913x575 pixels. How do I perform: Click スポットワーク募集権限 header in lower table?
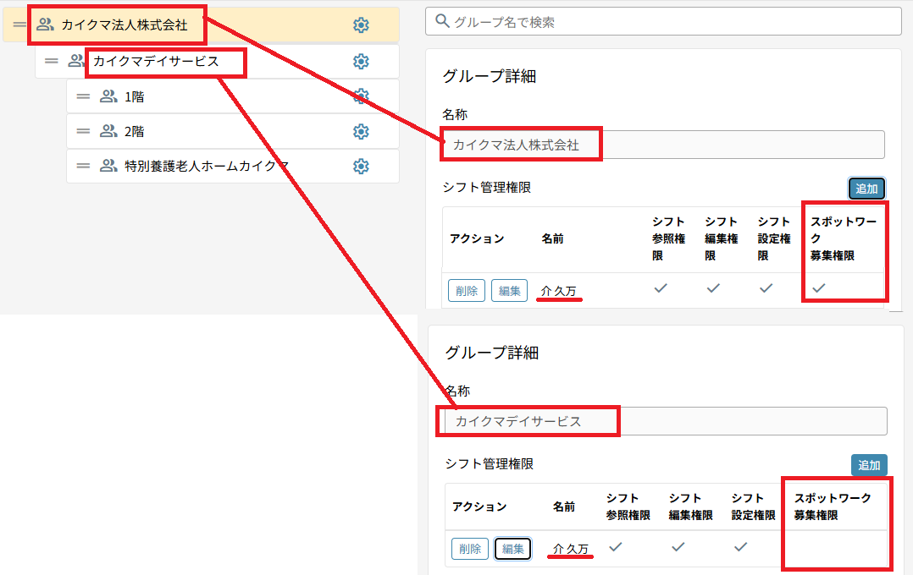pyautogui.click(x=833, y=507)
